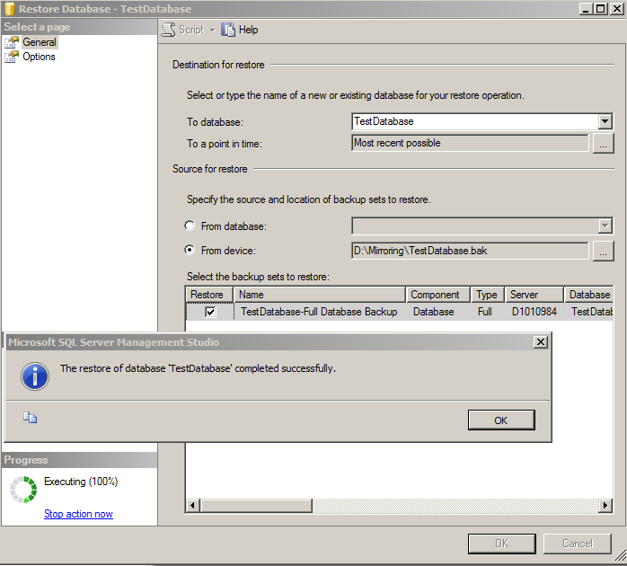
Task: Open Help from the toolbar
Action: [240, 30]
